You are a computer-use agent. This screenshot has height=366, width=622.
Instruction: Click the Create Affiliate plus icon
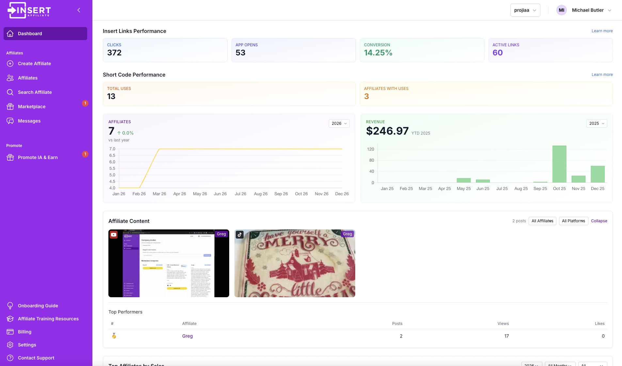pos(10,64)
